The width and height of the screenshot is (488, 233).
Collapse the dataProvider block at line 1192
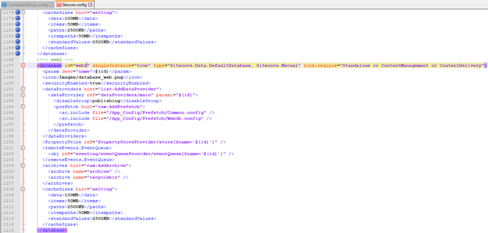pyautogui.click(x=23, y=95)
